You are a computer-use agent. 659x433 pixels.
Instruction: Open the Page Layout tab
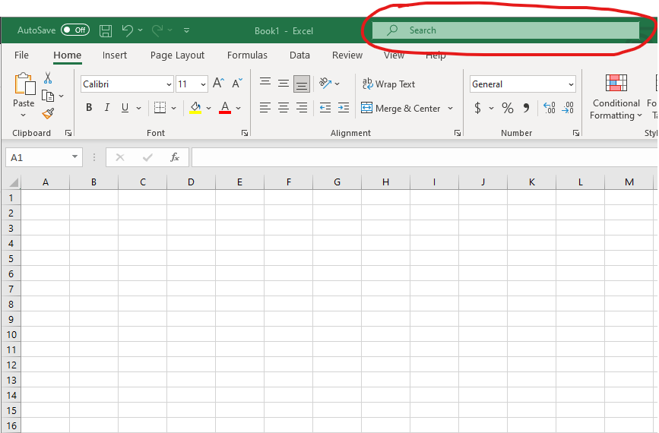[x=177, y=55]
